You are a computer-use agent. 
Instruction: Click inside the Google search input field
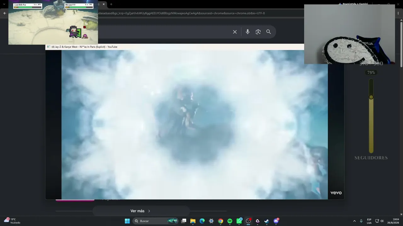tap(164, 32)
